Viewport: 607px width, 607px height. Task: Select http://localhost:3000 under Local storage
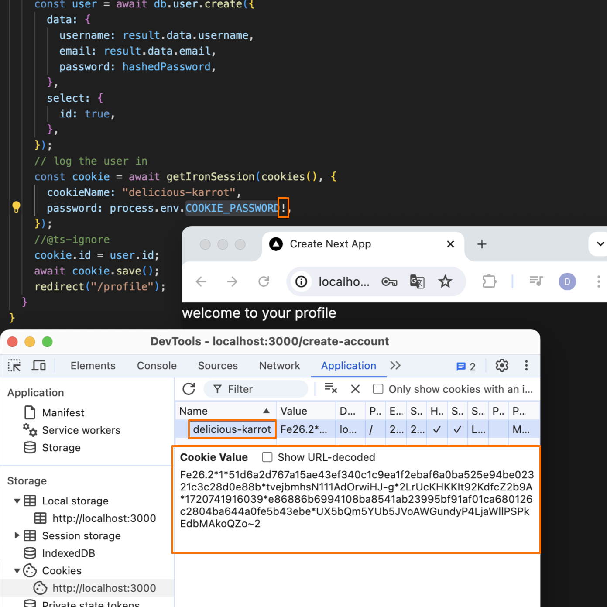(104, 518)
